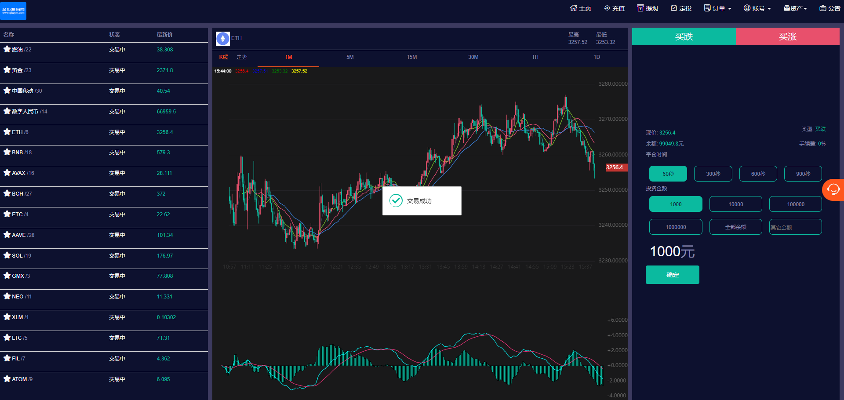Switch to the 买涨 tab
Image resolution: width=844 pixels, height=400 pixels.
pos(787,36)
